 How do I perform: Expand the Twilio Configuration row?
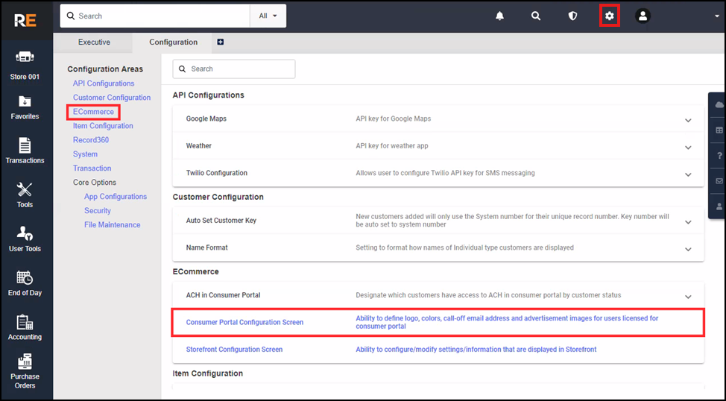[x=688, y=174]
